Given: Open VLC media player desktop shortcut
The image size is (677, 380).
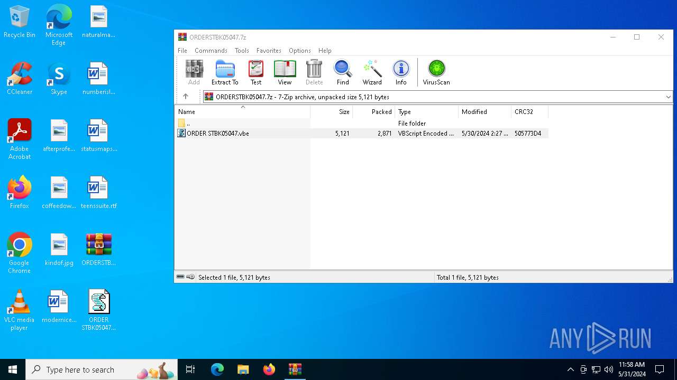Looking at the screenshot, I should coord(20,310).
